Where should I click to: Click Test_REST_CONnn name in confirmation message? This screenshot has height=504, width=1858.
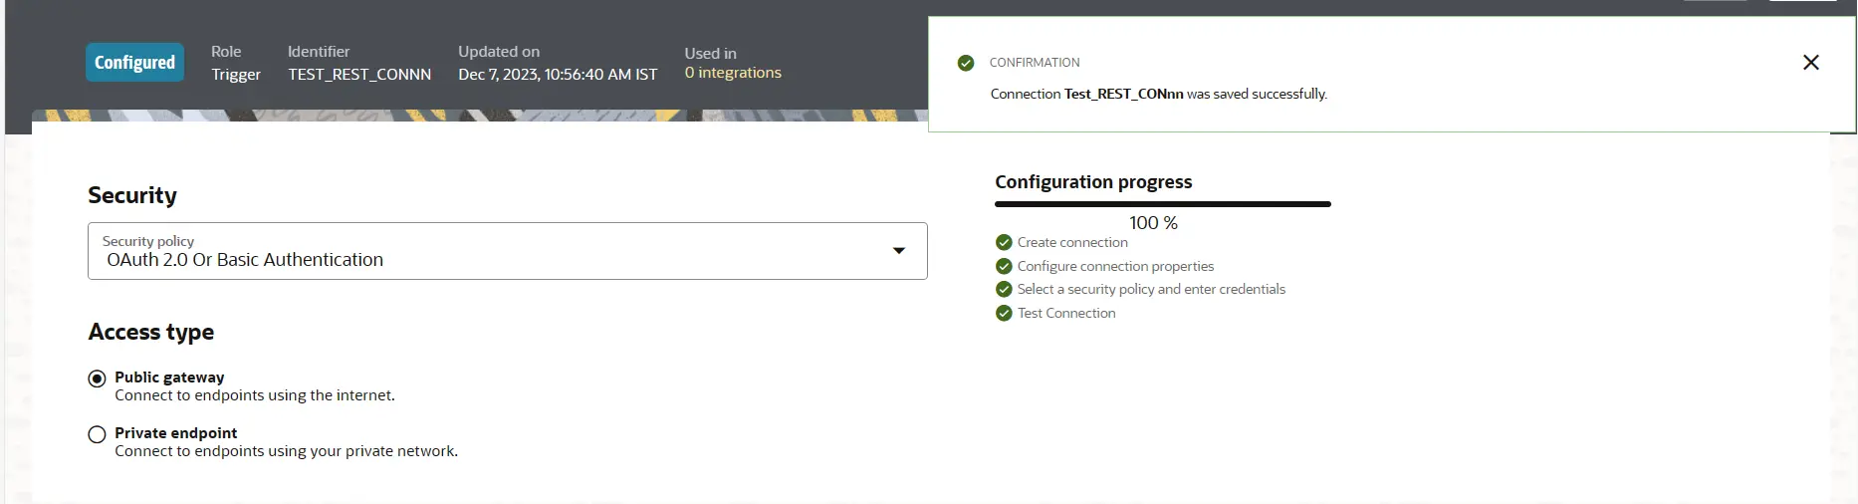pyautogui.click(x=1123, y=94)
